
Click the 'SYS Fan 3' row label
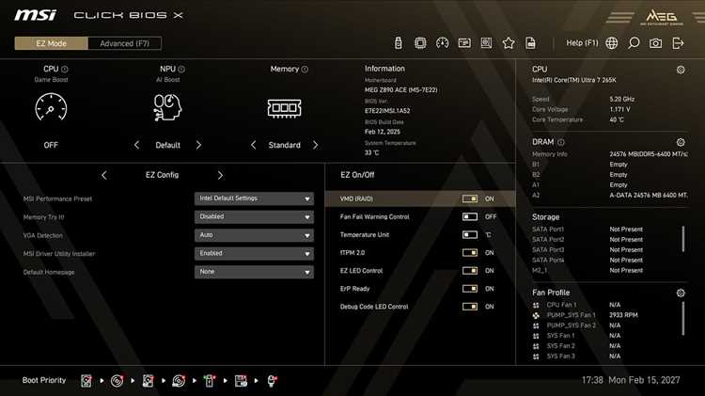(x=560, y=356)
